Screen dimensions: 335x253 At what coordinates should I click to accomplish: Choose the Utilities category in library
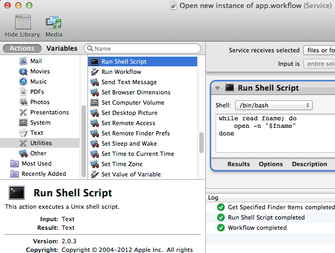[41, 143]
